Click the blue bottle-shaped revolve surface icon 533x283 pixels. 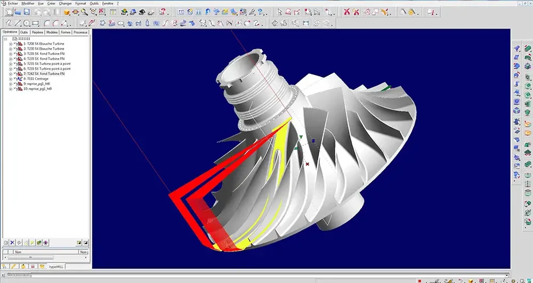(x=147, y=23)
